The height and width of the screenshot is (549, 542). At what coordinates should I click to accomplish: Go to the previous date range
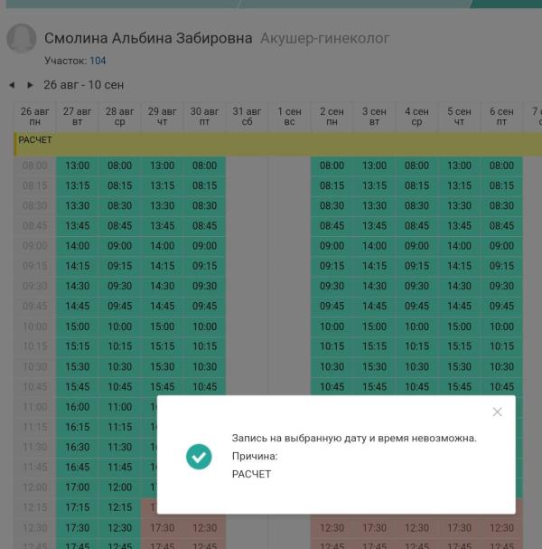click(x=12, y=85)
